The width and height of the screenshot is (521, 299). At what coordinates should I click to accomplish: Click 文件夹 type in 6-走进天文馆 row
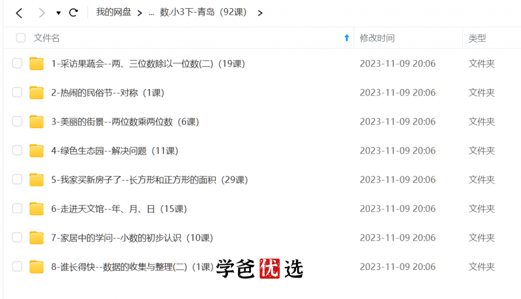481,208
